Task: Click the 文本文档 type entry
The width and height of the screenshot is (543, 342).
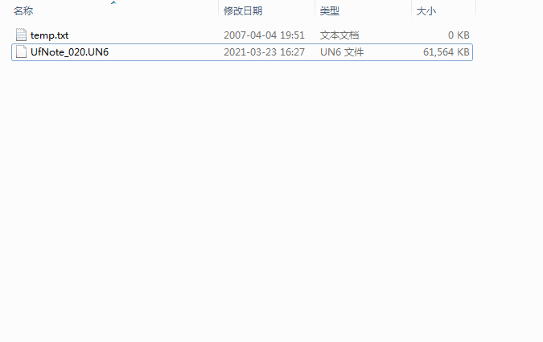Action: tap(339, 35)
